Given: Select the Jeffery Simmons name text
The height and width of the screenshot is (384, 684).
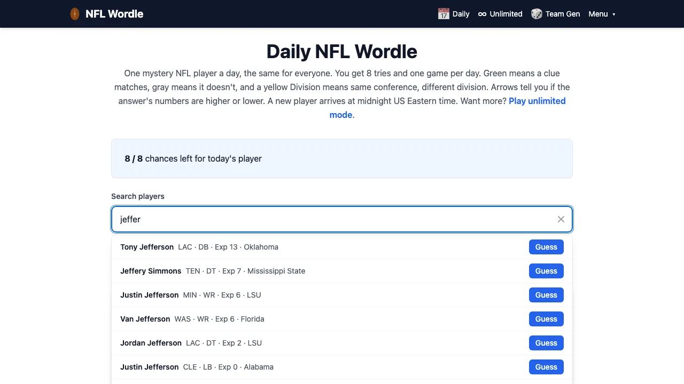Looking at the screenshot, I should [151, 271].
